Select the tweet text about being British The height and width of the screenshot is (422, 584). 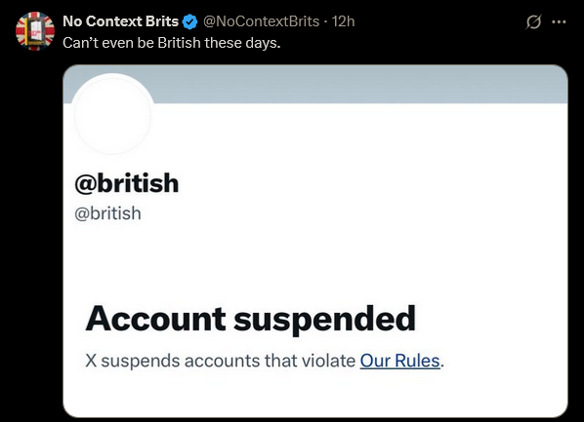[172, 43]
